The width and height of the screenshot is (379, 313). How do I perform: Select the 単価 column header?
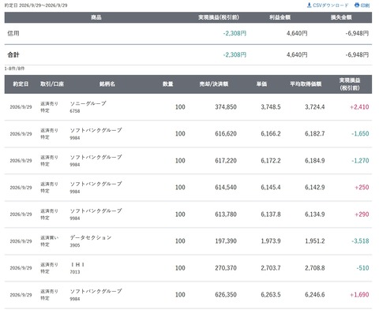(261, 84)
